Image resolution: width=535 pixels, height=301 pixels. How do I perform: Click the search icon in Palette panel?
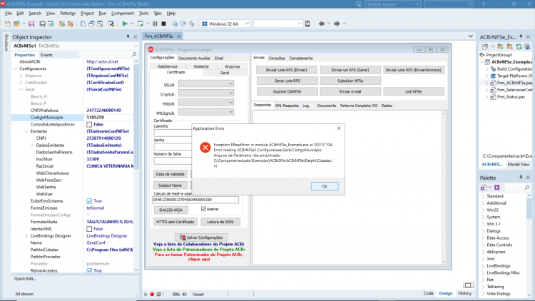[x=527, y=188]
